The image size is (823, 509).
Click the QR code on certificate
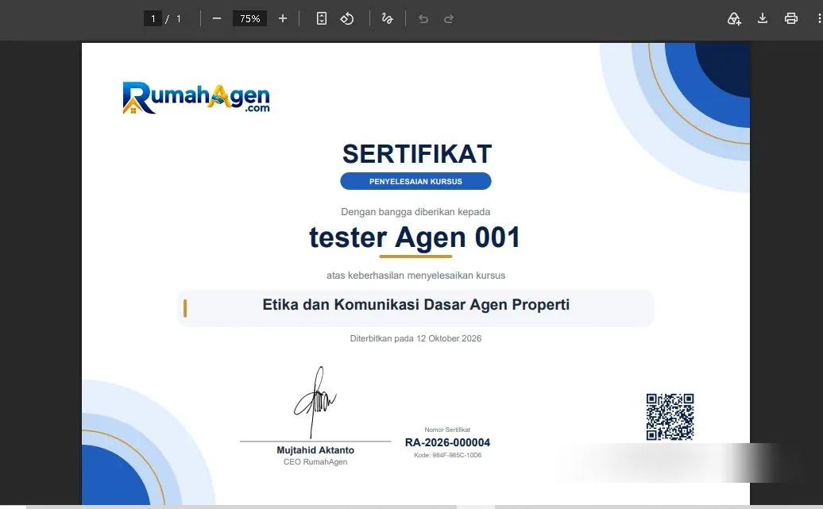point(670,417)
